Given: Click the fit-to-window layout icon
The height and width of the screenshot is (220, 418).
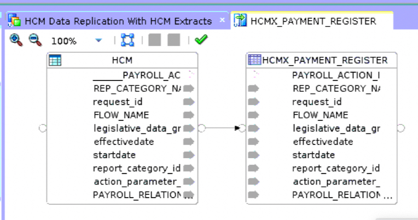Looking at the screenshot, I should [127, 40].
